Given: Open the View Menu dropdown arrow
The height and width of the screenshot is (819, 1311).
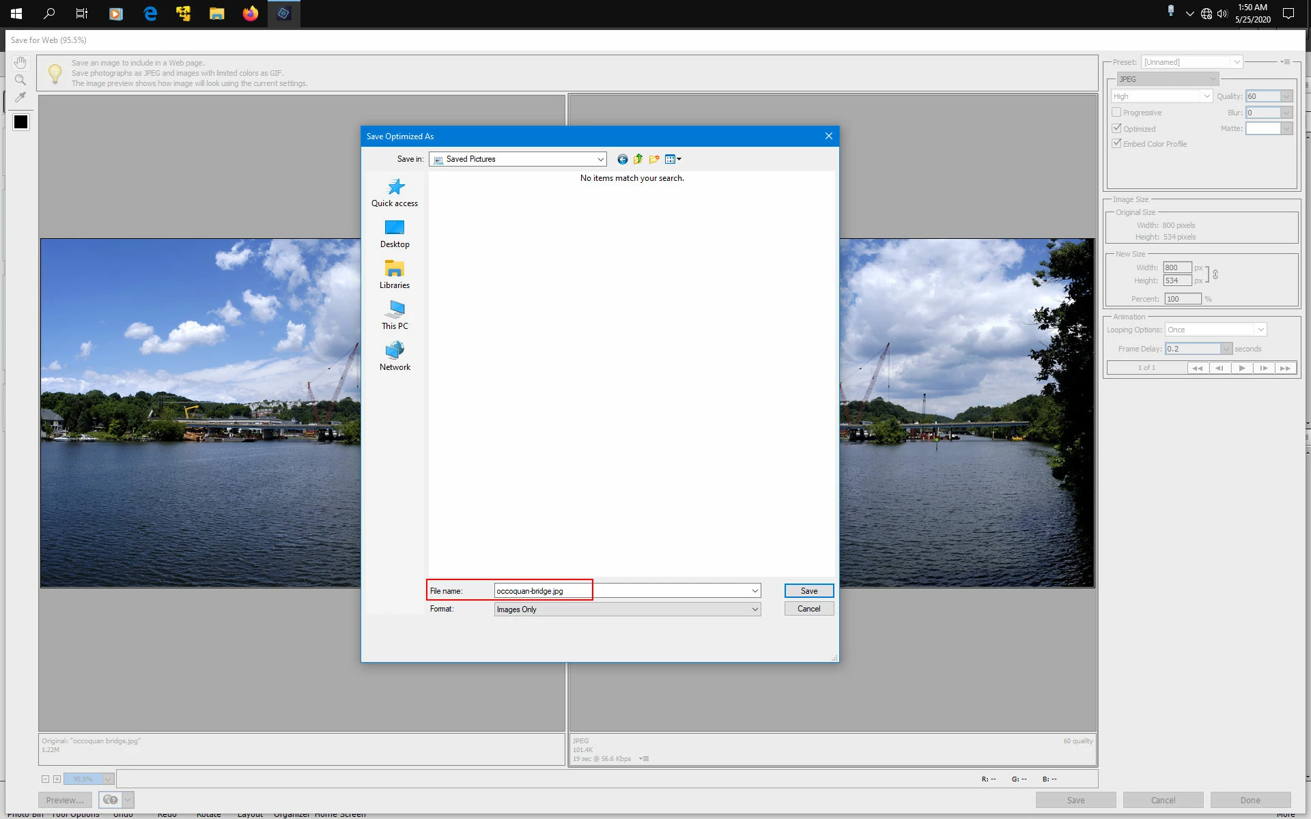Looking at the screenshot, I should 679,159.
